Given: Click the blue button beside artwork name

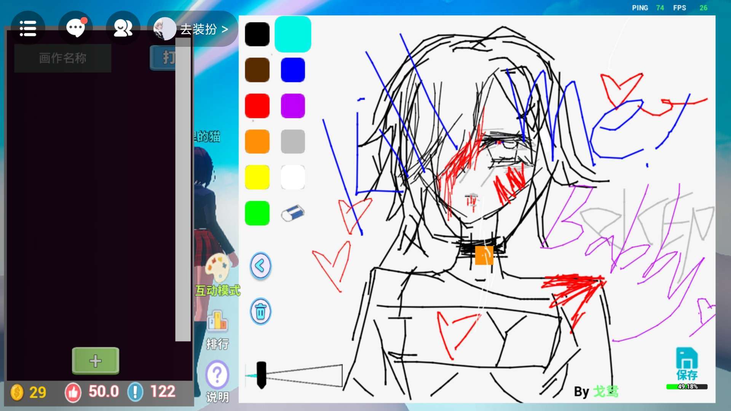Looking at the screenshot, I should 163,58.
